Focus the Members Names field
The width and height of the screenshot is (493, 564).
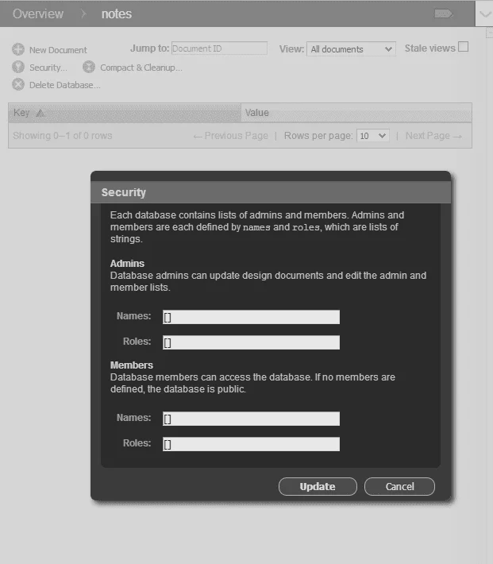point(251,419)
